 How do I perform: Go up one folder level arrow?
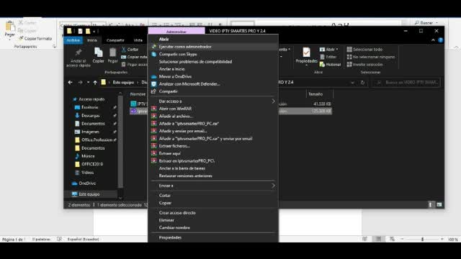coord(95,83)
